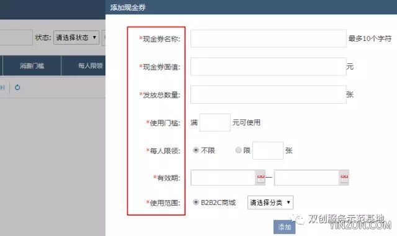This screenshot has height=236, width=397.
Task: Click the start date input field
Action: tap(223, 178)
